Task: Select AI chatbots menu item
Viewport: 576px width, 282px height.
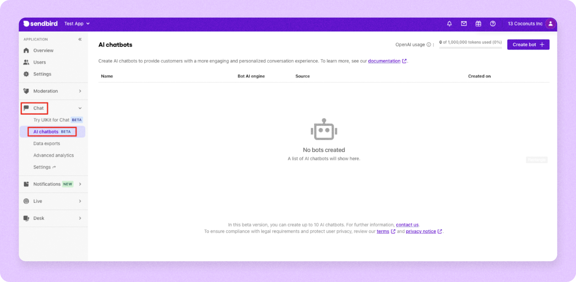Action: (x=53, y=132)
